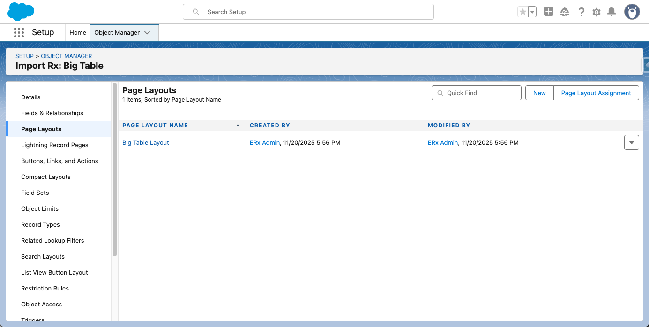The height and width of the screenshot is (327, 649).
Task: Open the Big Table Layout link
Action: (145, 142)
